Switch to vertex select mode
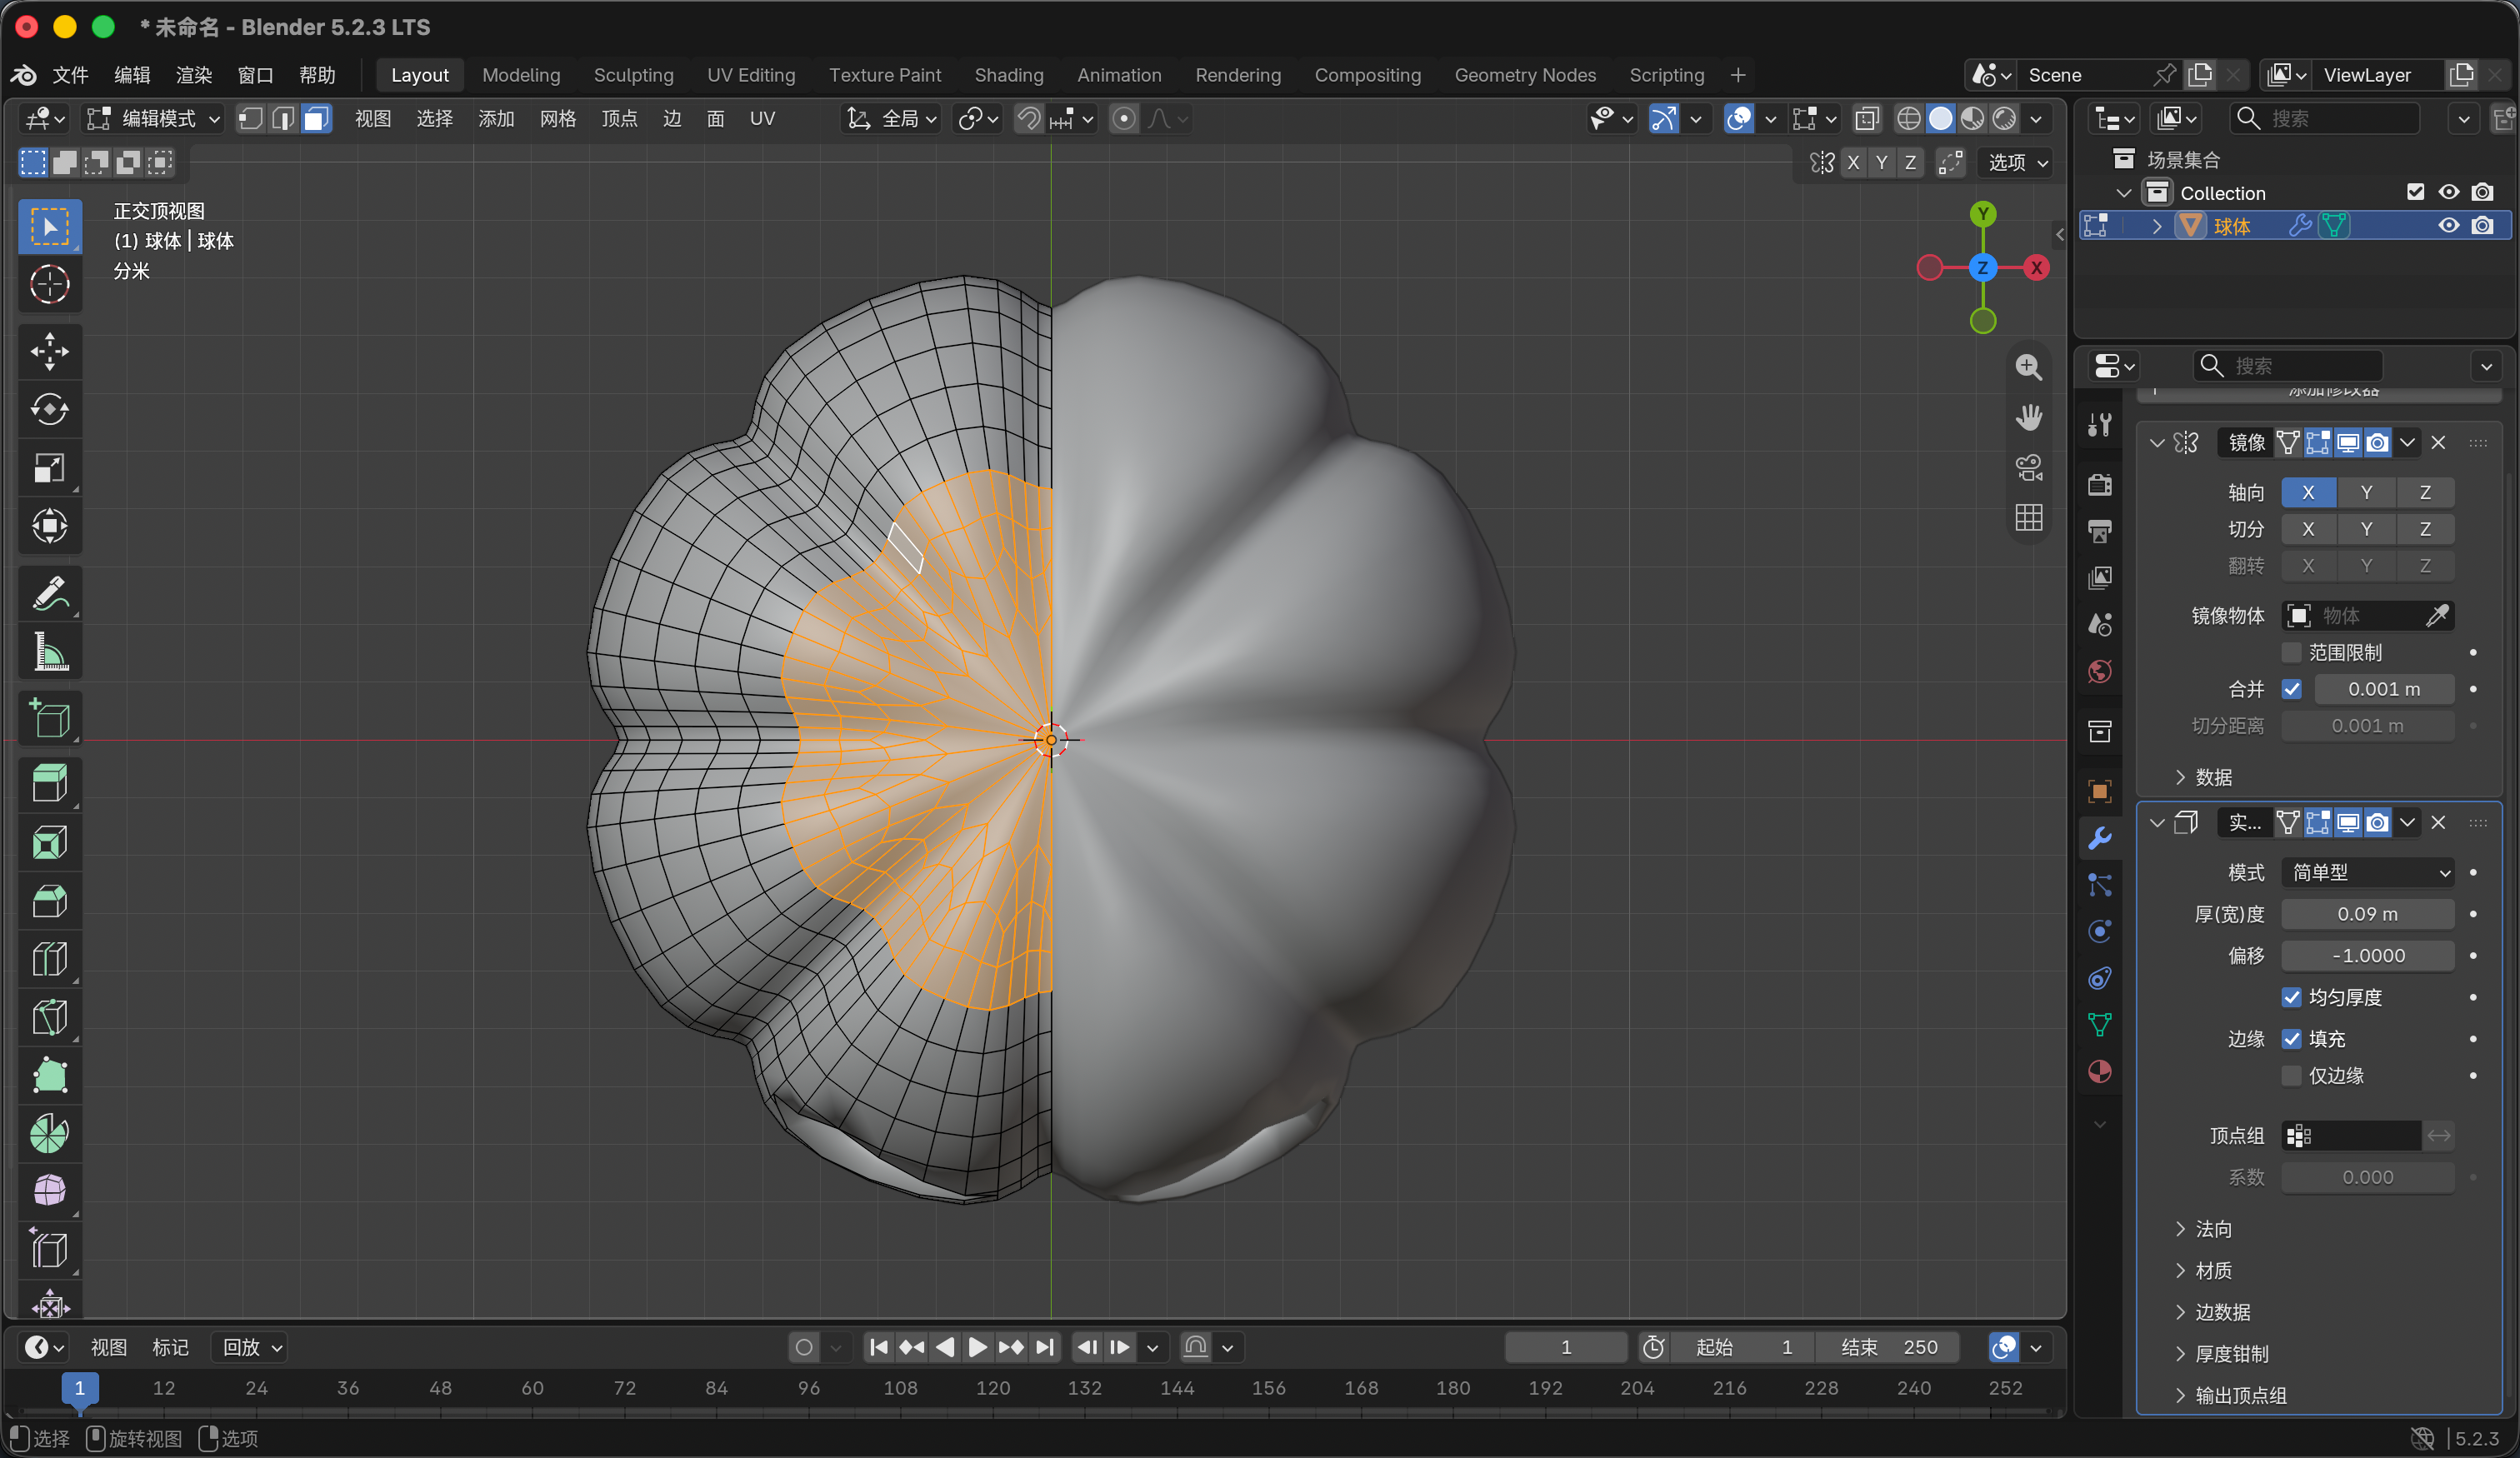Image resolution: width=2520 pixels, height=1458 pixels. (251, 119)
